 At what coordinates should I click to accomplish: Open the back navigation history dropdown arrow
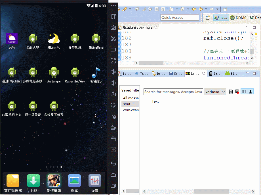pyautogui.click(x=206, y=9)
